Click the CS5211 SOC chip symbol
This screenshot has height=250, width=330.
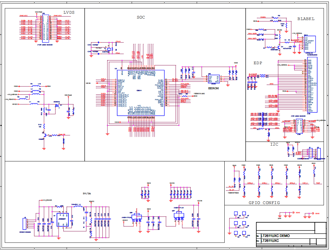pyautogui.click(x=141, y=93)
